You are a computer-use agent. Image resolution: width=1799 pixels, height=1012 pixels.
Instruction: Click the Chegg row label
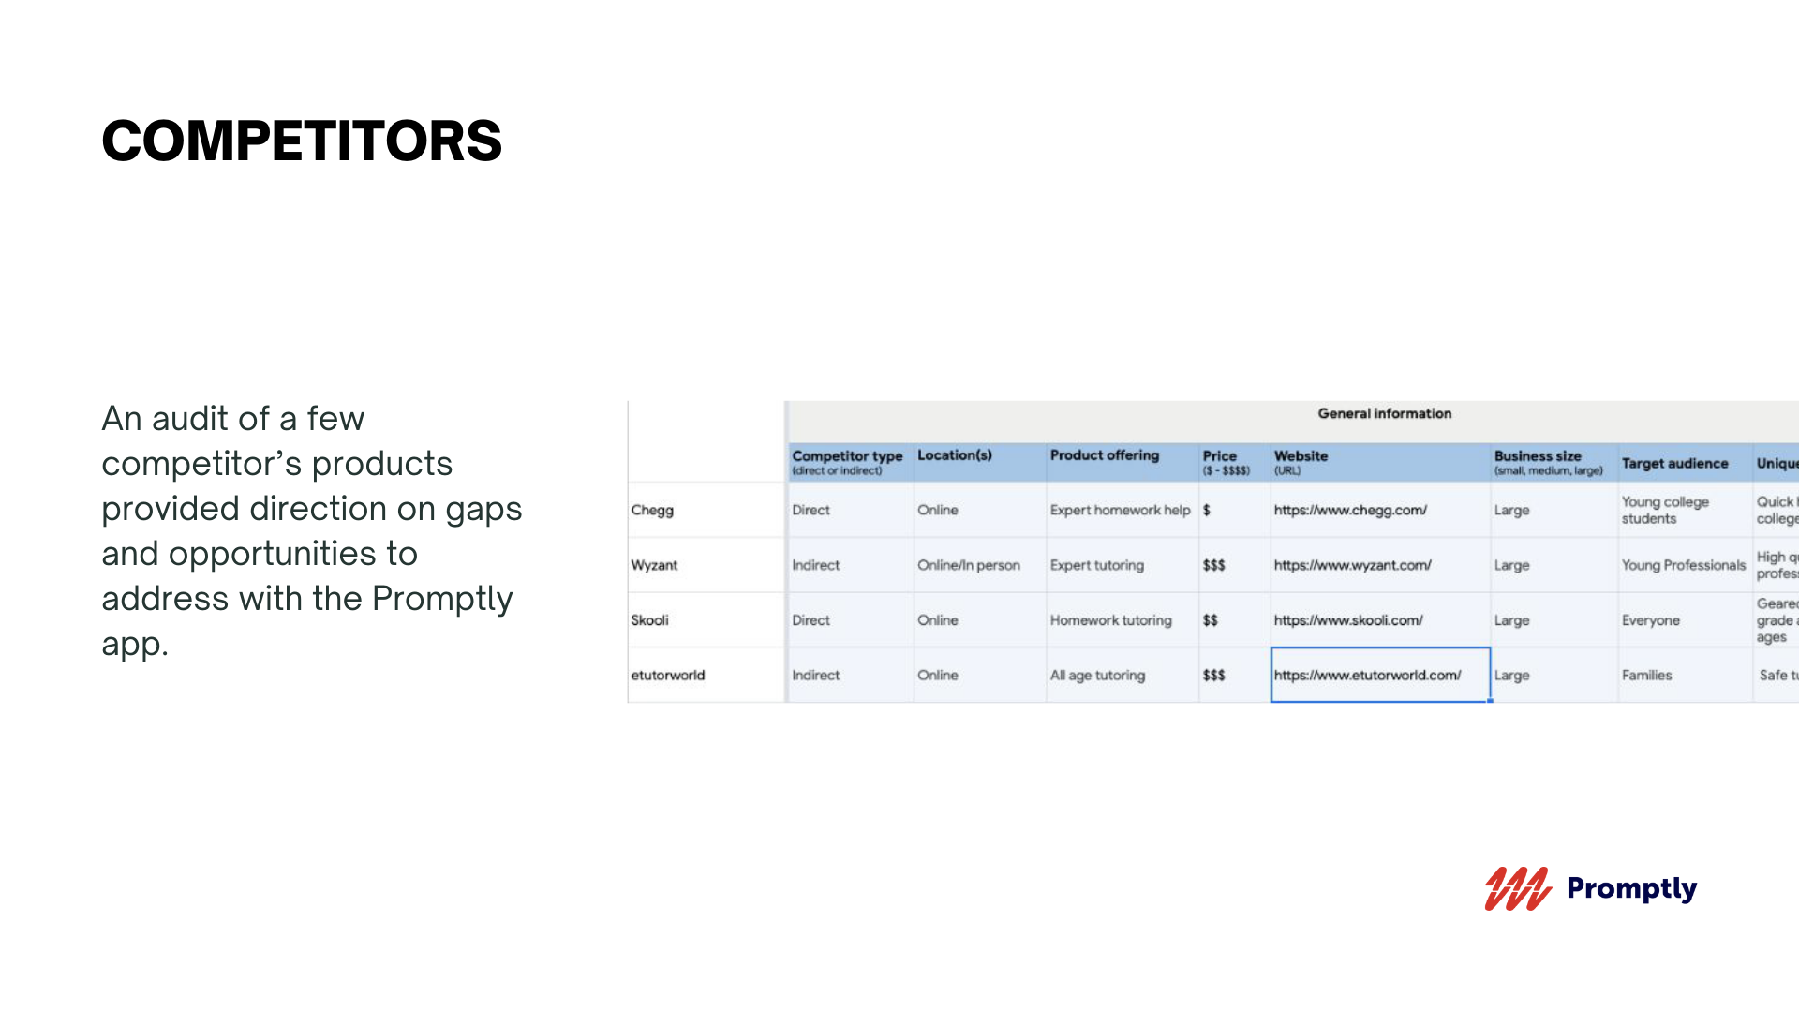click(x=652, y=511)
